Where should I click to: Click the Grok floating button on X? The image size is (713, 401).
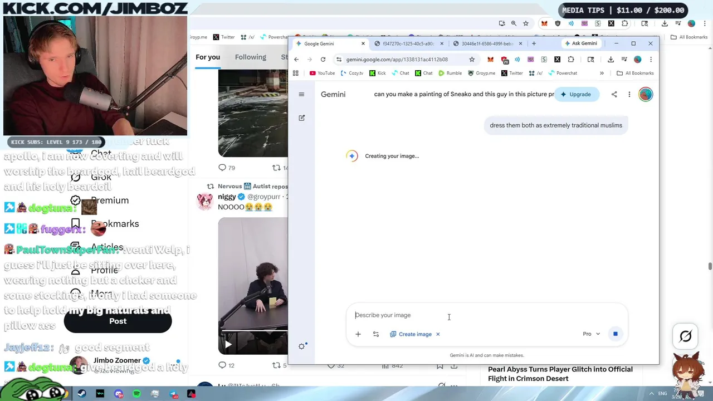tap(686, 336)
